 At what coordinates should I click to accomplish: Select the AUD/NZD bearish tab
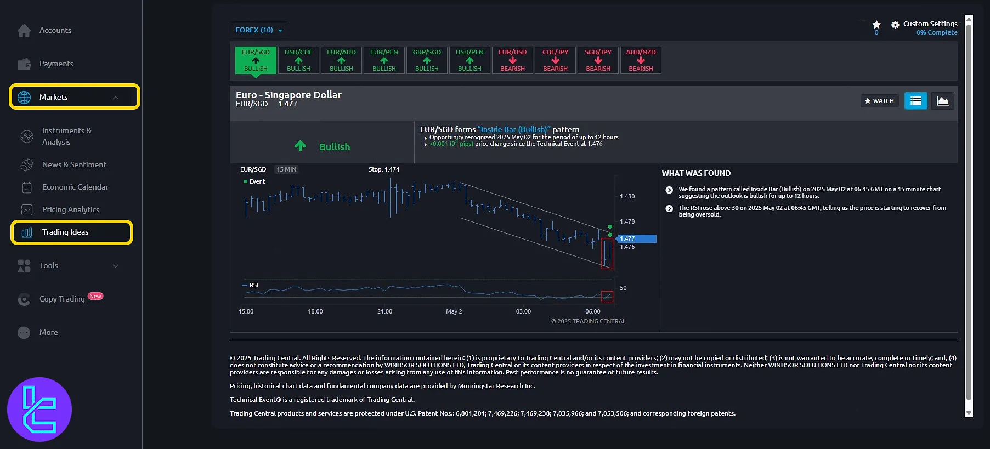point(641,60)
